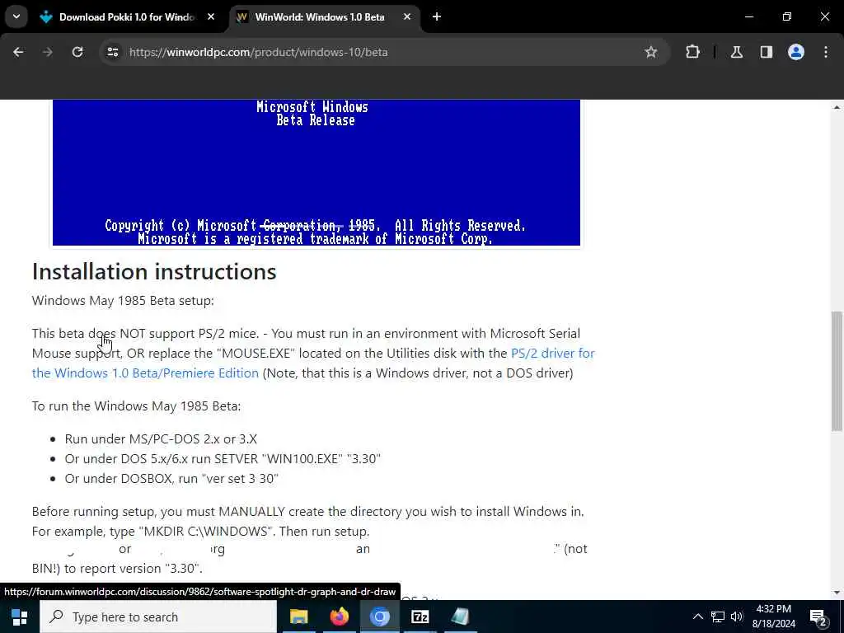Toggle the browser side panel
Viewport: 844px width, 633px height.
click(x=766, y=52)
